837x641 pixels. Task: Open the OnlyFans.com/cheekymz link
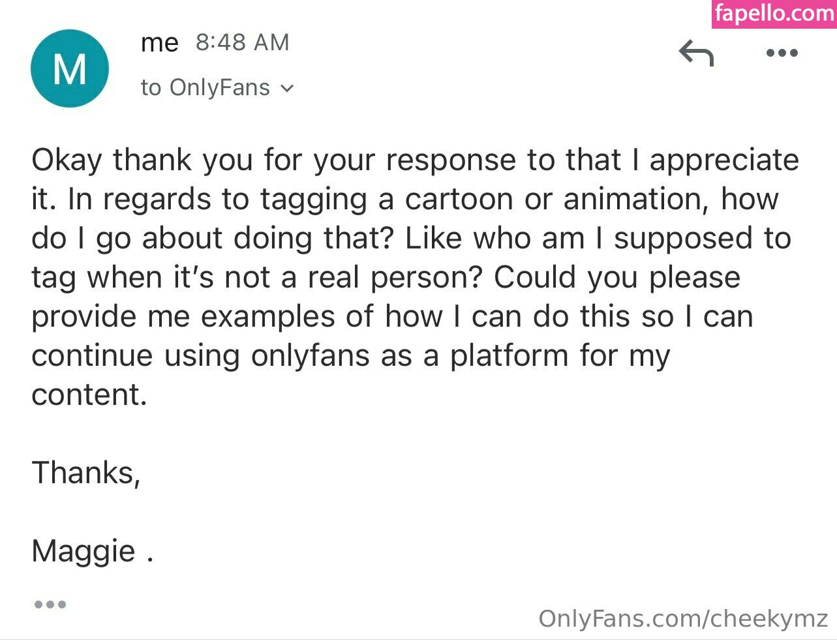click(683, 618)
